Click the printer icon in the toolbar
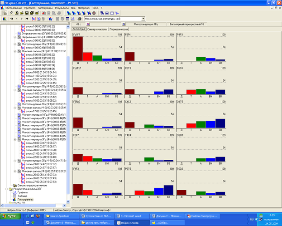282x226 pixels. coord(80,19)
